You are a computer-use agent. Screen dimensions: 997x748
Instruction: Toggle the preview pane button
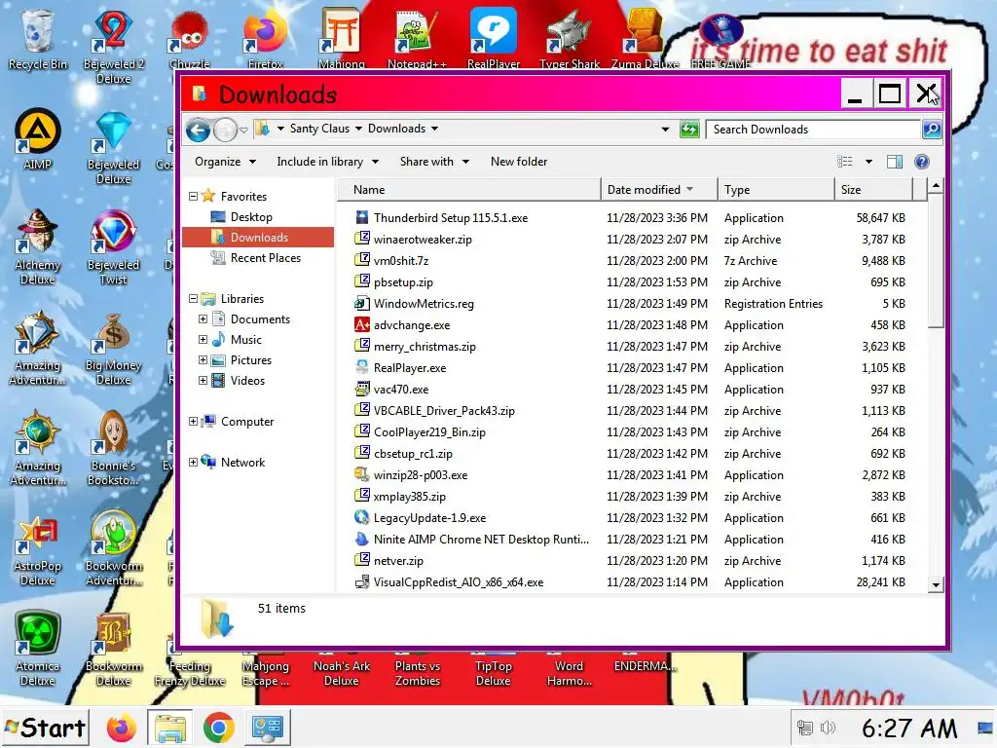coord(895,162)
